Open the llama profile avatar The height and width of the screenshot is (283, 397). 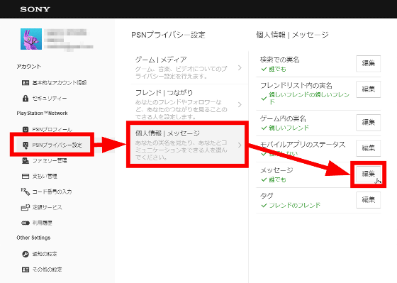point(31,39)
